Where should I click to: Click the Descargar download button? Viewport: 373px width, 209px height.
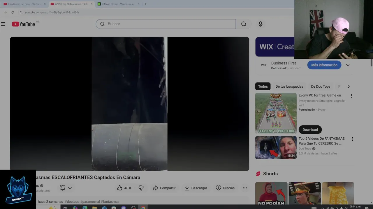tap(196, 188)
